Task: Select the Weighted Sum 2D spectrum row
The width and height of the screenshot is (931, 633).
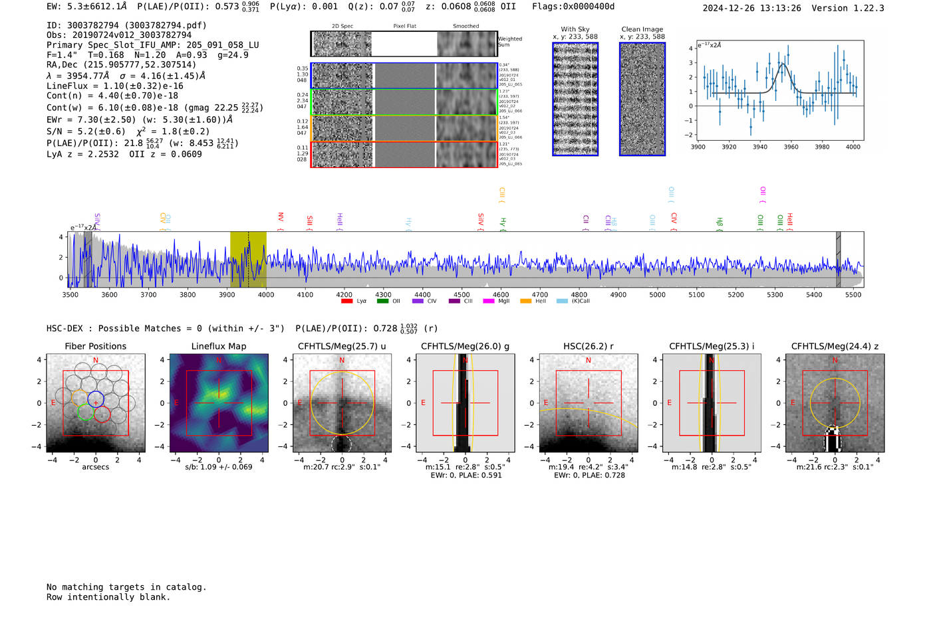Action: (x=404, y=44)
